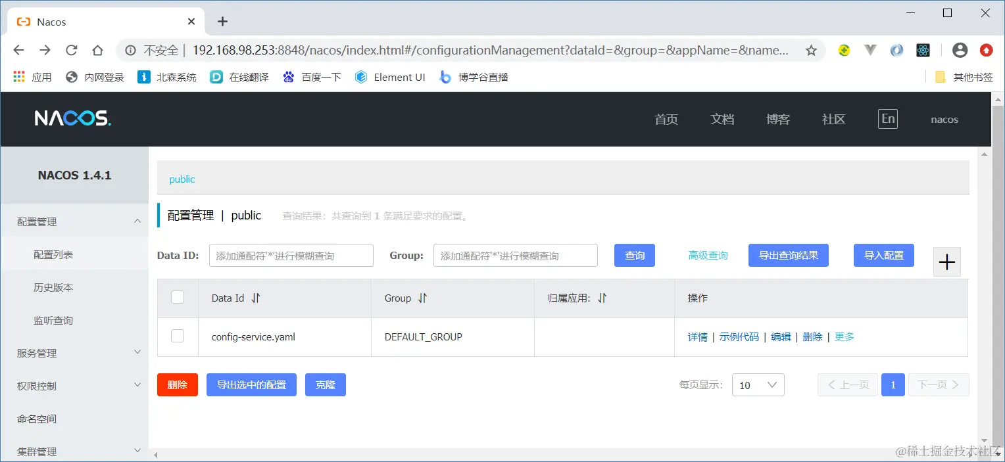This screenshot has height=462, width=1005.
Task: Select the public namespace tab
Action: (x=182, y=179)
